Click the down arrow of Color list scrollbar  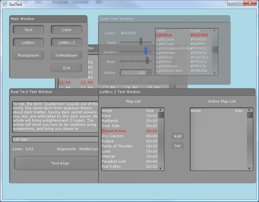(215, 73)
